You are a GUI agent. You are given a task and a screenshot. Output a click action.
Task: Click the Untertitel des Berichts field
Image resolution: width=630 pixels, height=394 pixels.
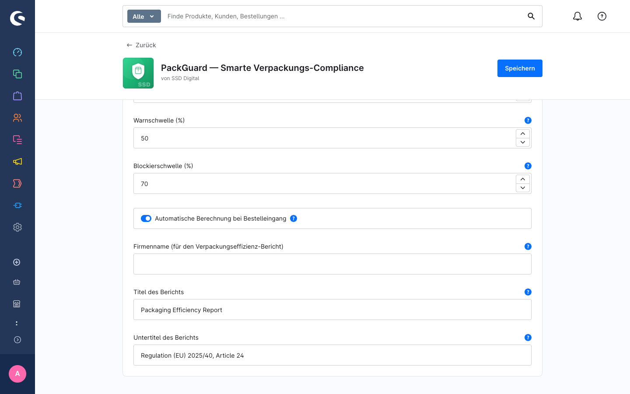tap(332, 355)
